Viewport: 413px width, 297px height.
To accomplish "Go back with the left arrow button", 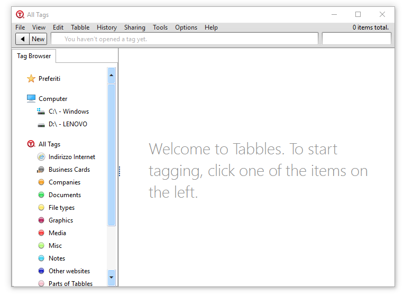I will point(22,39).
